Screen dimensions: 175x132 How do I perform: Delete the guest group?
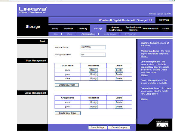(x=119, y=107)
